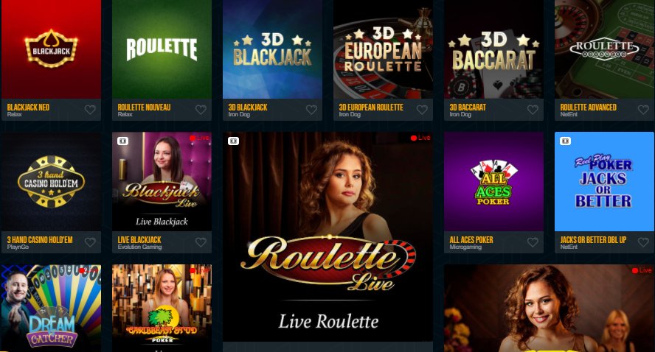
Task: Launch the Live Roulette featured game
Action: (328, 236)
